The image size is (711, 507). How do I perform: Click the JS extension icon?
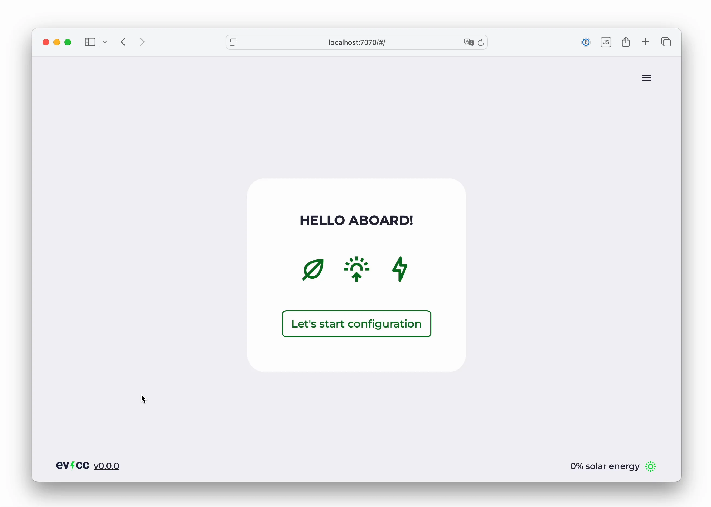pos(606,42)
